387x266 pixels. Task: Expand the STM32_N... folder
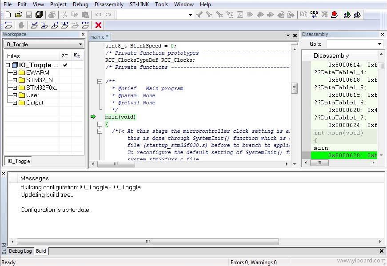click(15, 80)
